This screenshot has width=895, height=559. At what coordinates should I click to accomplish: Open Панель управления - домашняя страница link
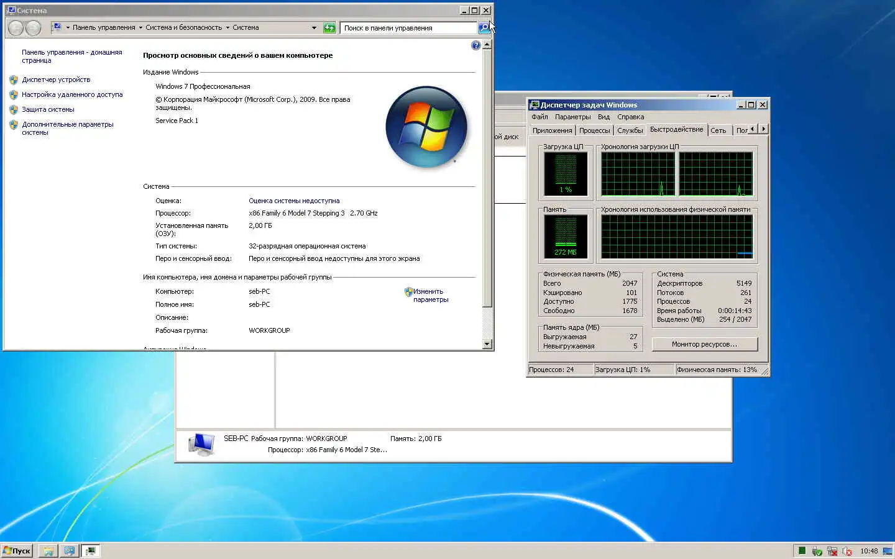(72, 57)
